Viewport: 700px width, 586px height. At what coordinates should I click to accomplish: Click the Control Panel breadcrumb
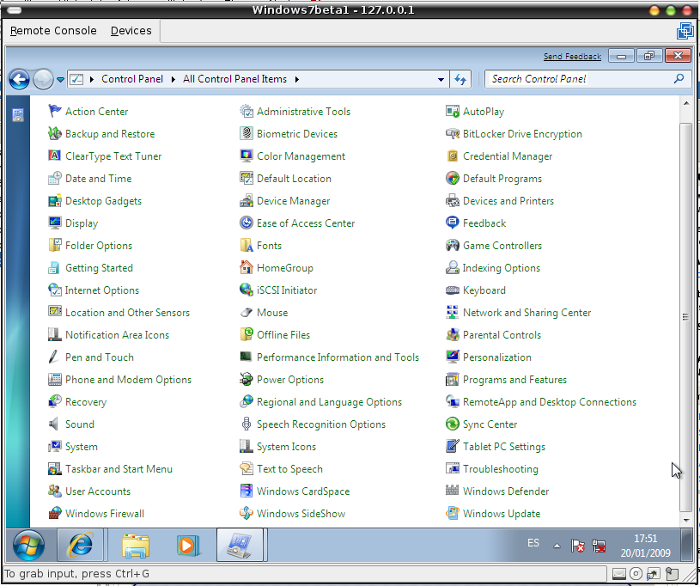pyautogui.click(x=132, y=78)
